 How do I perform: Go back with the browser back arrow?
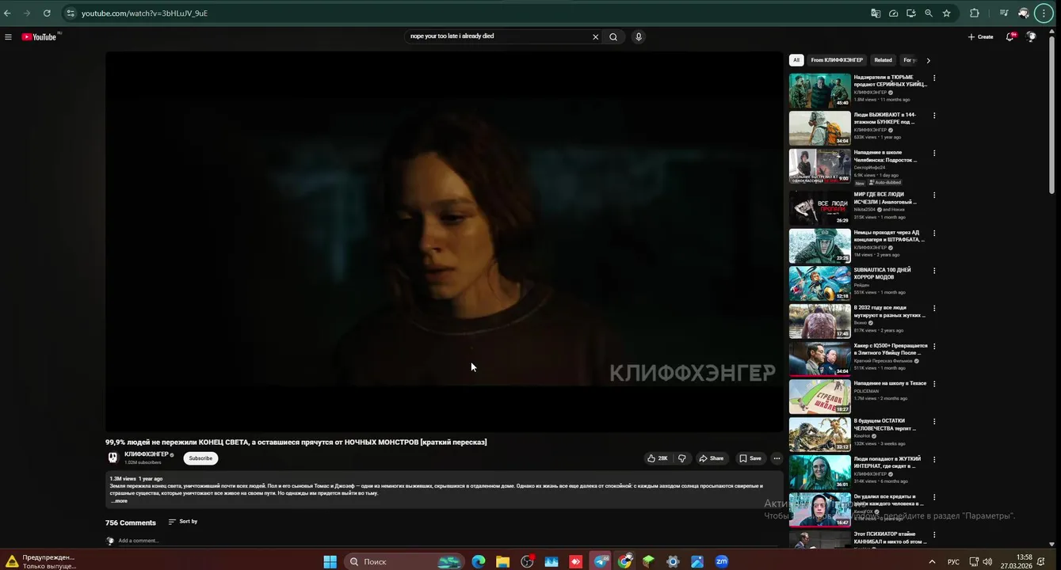tap(8, 13)
